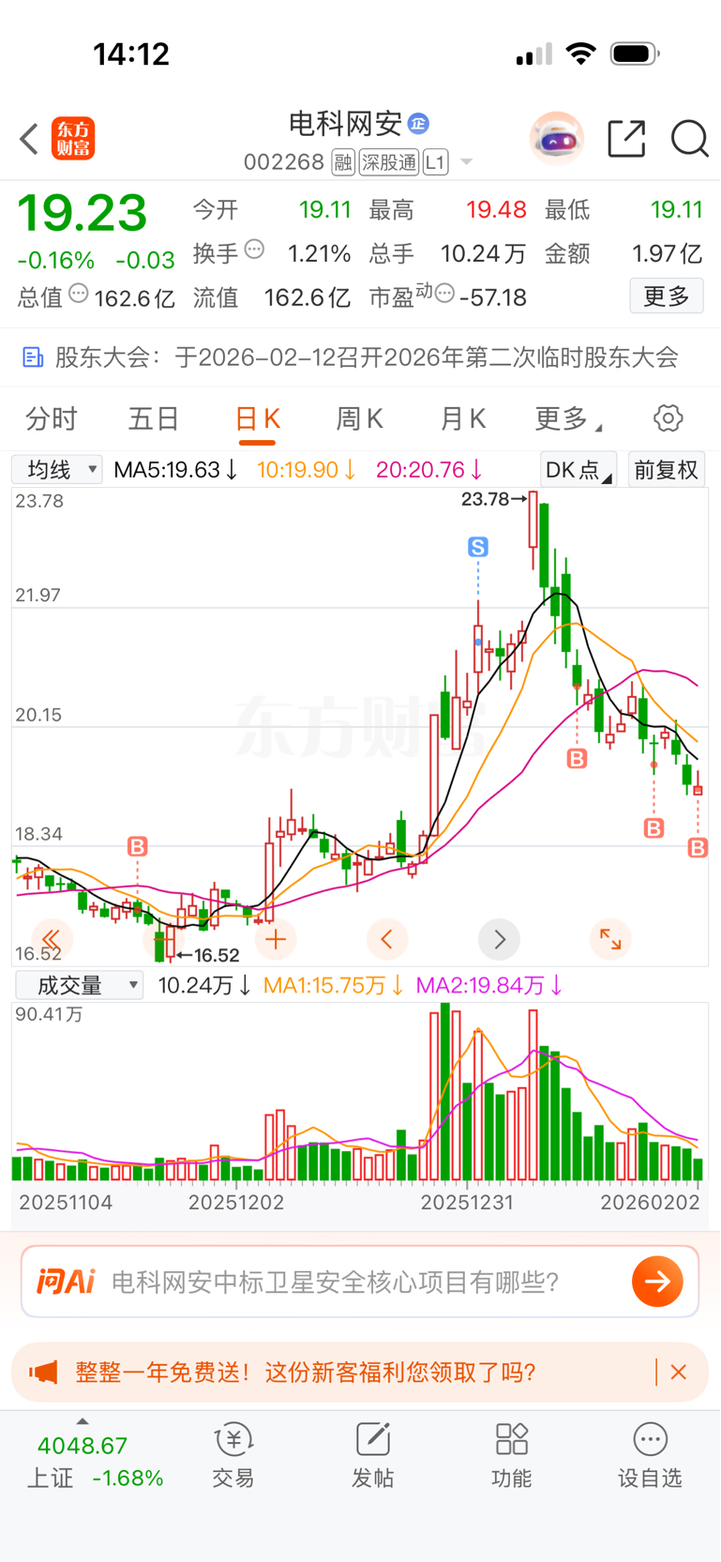Switch to the 周K tab
The image size is (721, 1562).
coord(360,418)
